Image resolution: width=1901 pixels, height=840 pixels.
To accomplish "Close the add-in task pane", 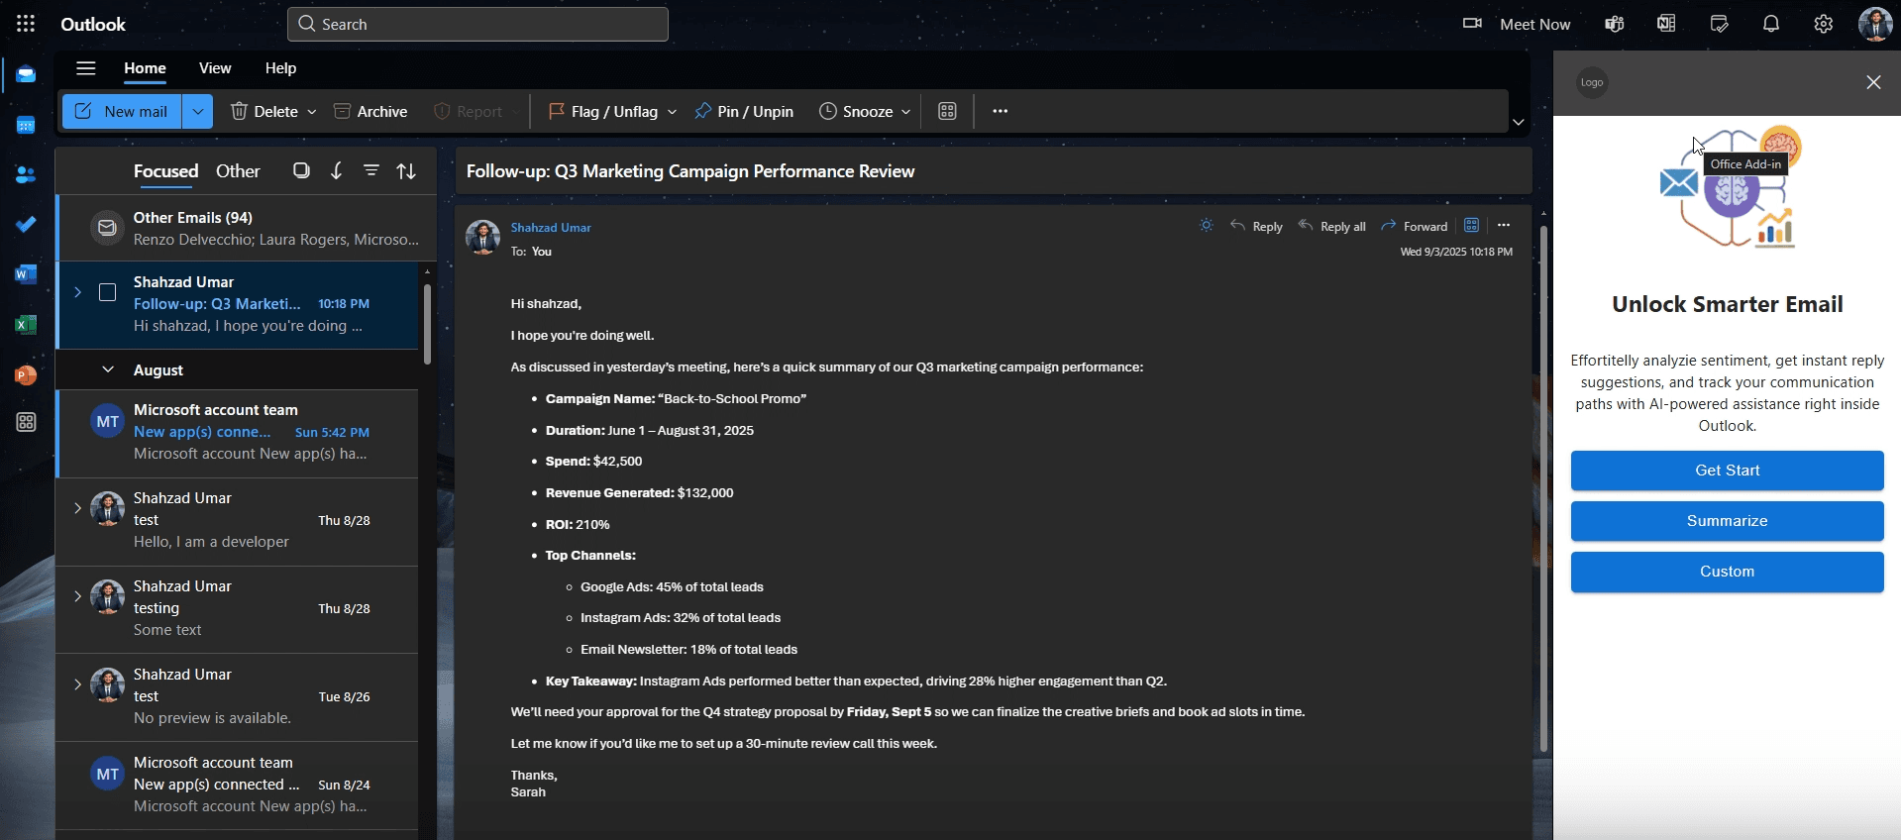I will (x=1873, y=82).
